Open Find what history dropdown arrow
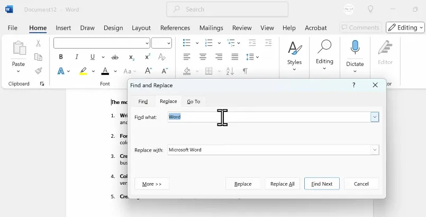Screen dimensions: 426x217 pyautogui.click(x=375, y=117)
